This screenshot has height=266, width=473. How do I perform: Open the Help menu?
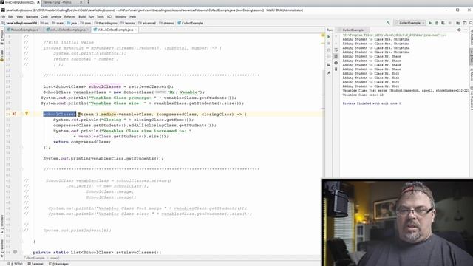point(133,17)
